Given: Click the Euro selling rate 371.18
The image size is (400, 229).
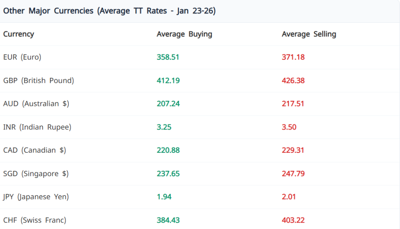Looking at the screenshot, I should 293,57.
